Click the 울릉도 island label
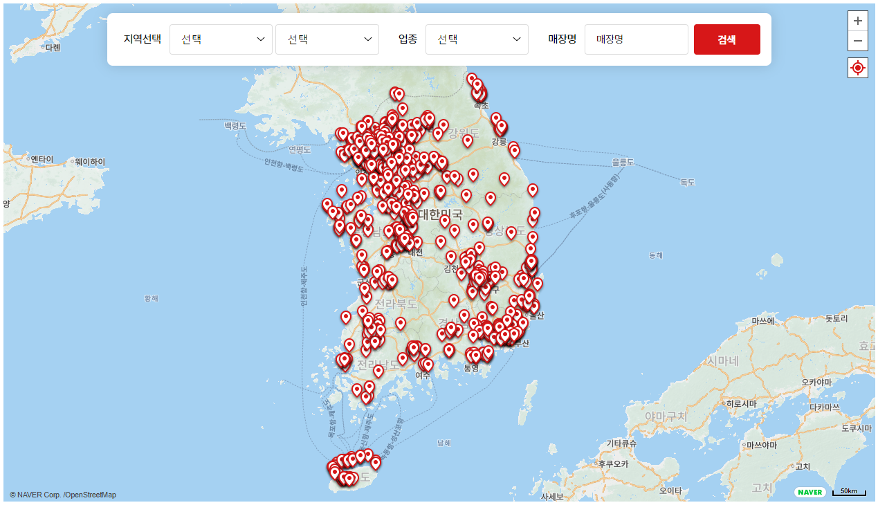Image resolution: width=878 pixels, height=505 pixels. coord(623,162)
